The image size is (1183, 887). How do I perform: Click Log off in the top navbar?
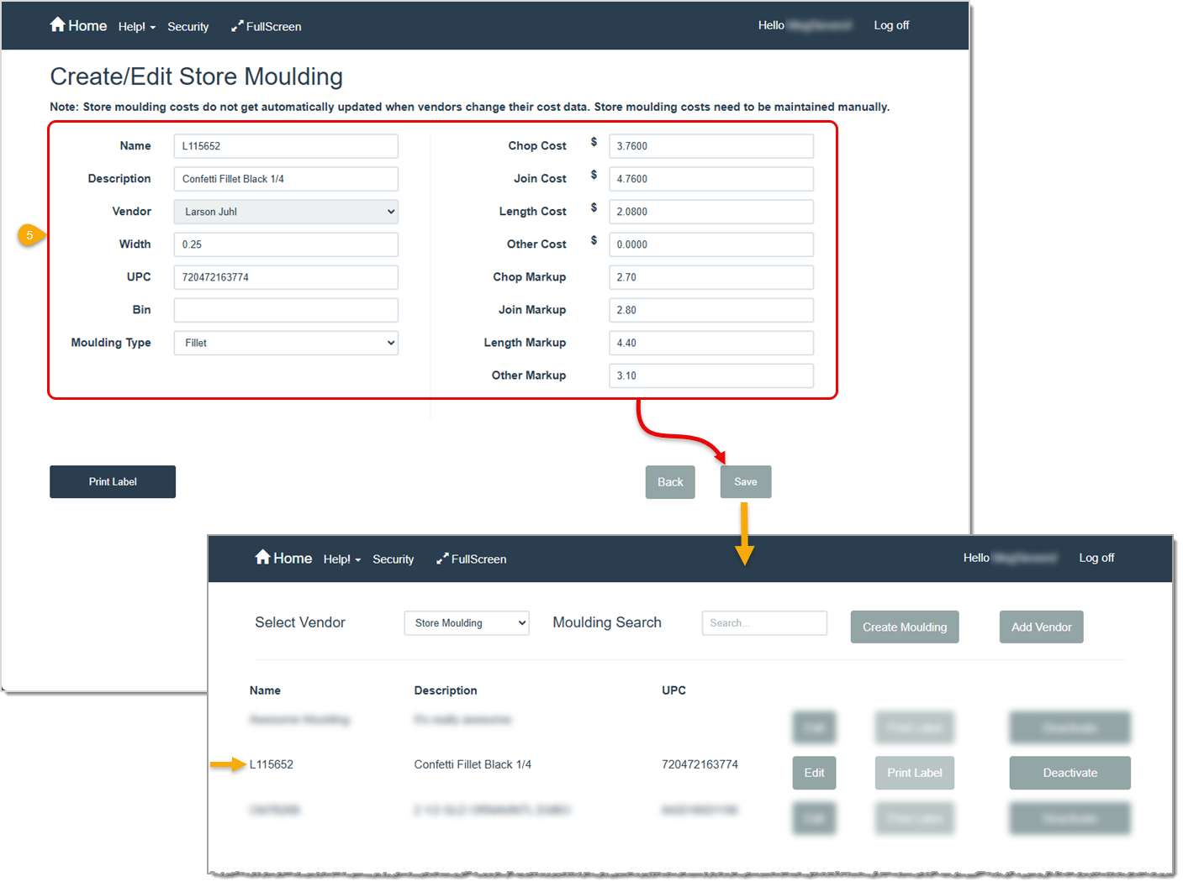(891, 25)
